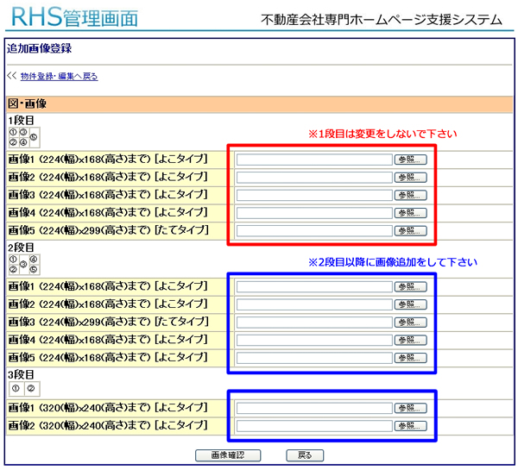Click label 画像1 (320(幅)x240(高さ)まで) [よこタイプ]

pyautogui.click(x=108, y=408)
